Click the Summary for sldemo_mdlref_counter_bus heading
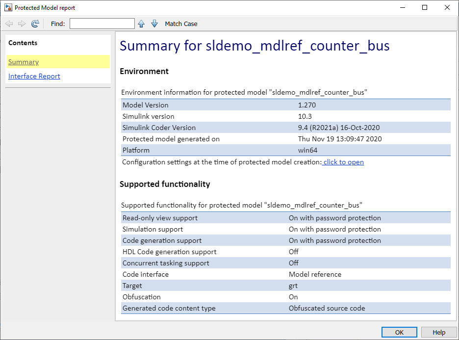Image resolution: width=459 pixels, height=340 pixels. click(x=255, y=46)
